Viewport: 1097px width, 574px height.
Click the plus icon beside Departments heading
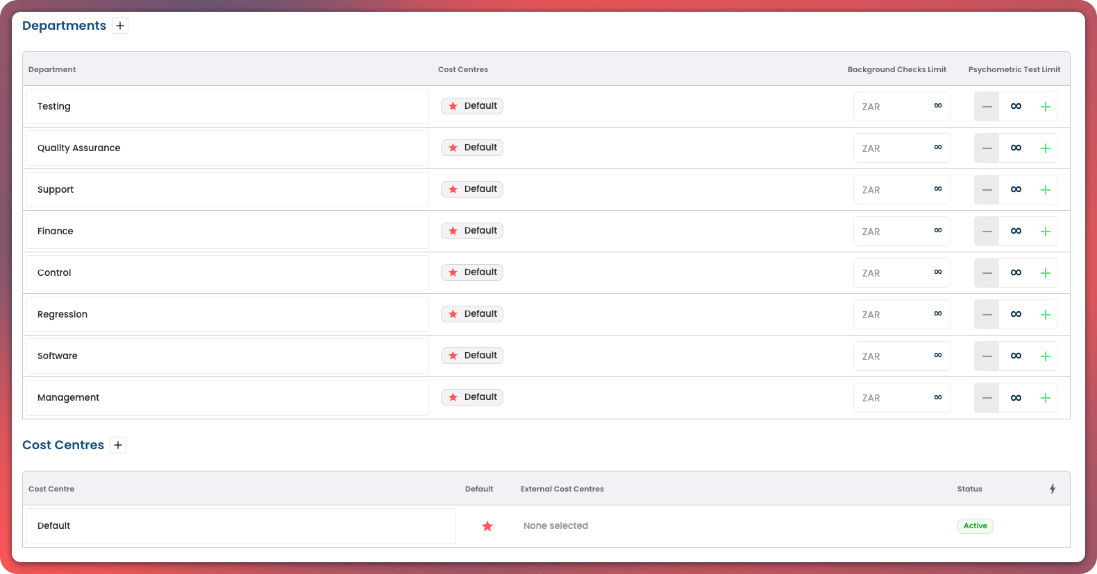point(120,26)
